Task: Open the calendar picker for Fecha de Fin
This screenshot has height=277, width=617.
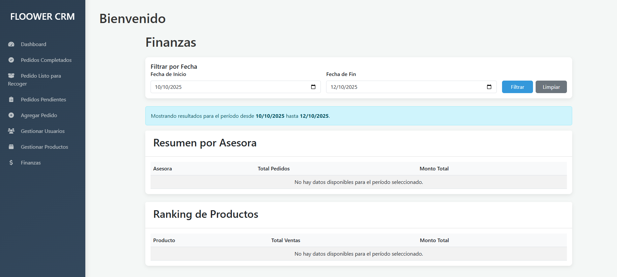Action: (489, 87)
